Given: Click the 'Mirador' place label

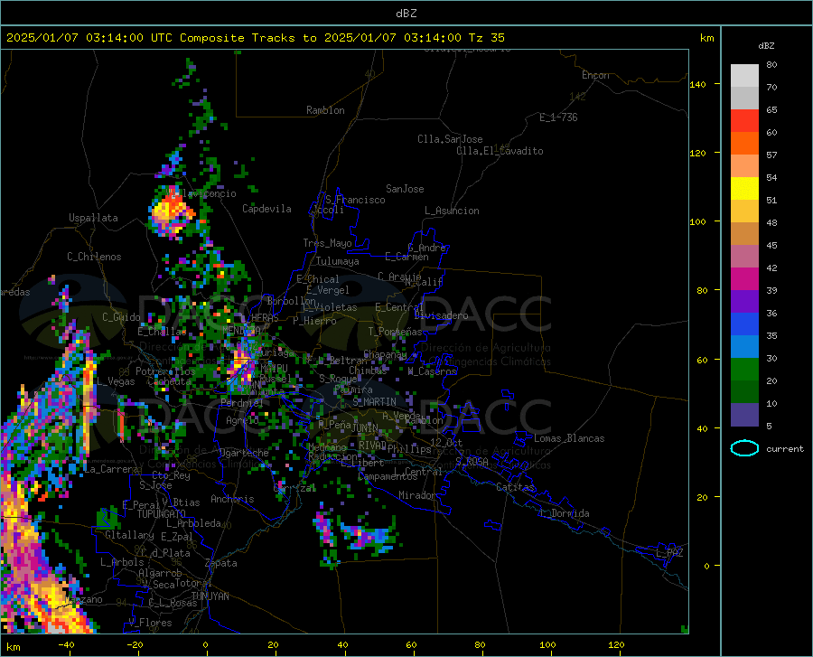Looking at the screenshot, I should point(417,495).
